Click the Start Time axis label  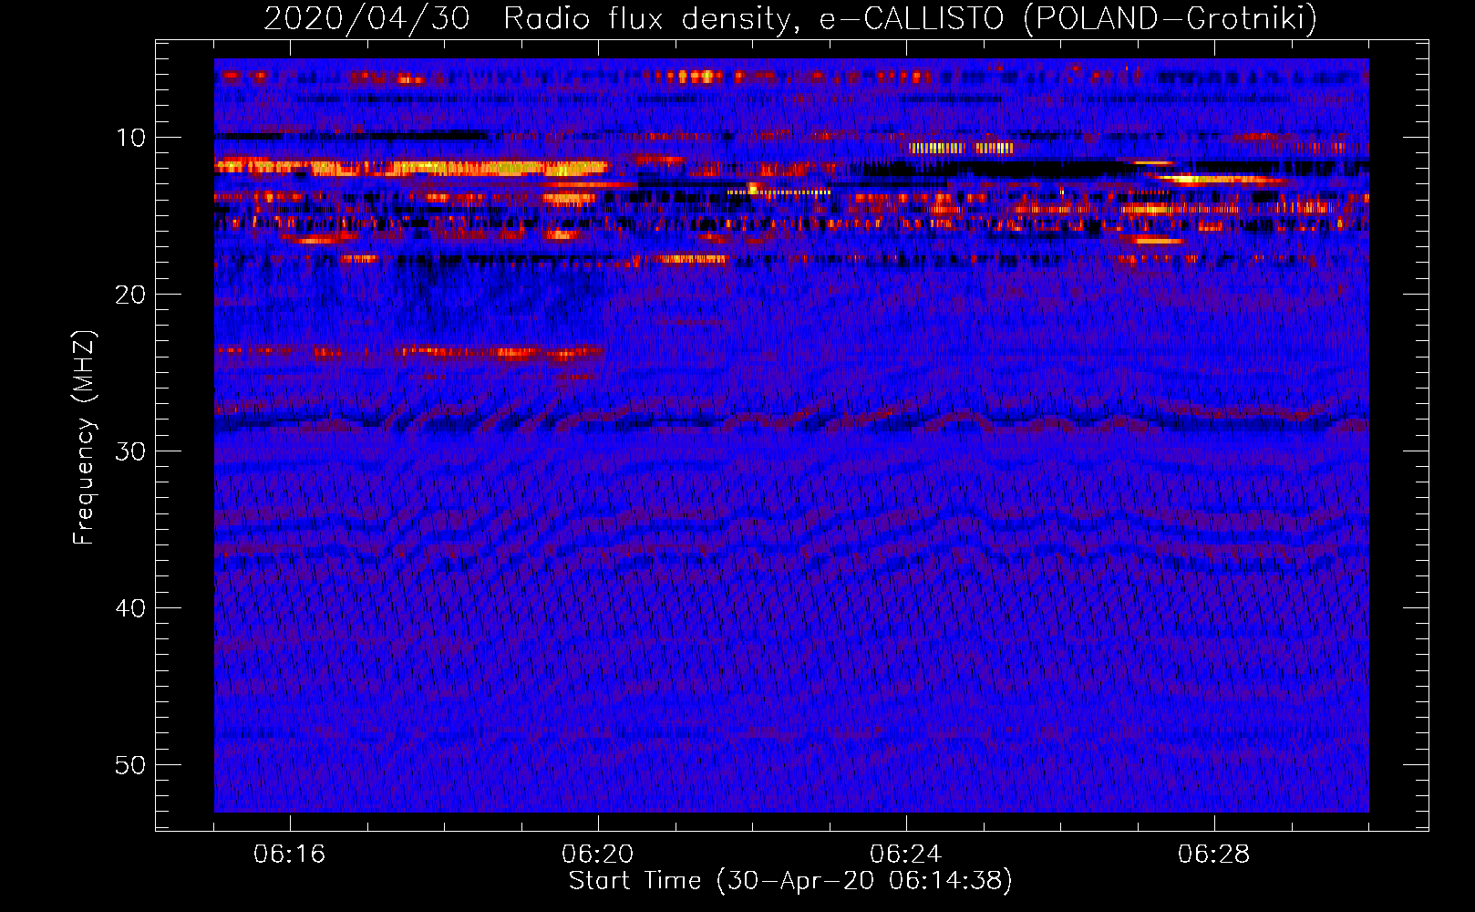click(790, 881)
